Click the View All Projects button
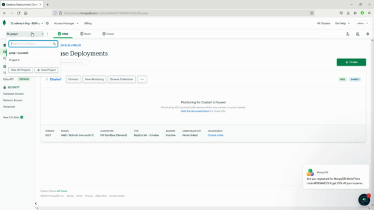 (x=20, y=70)
